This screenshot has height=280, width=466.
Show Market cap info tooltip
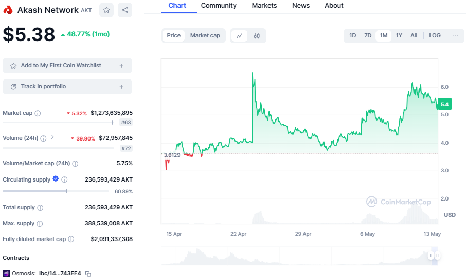tap(38, 113)
